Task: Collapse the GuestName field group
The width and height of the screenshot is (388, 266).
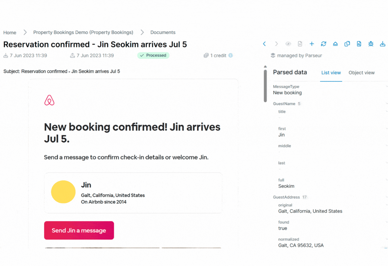Action: pyautogui.click(x=386, y=104)
